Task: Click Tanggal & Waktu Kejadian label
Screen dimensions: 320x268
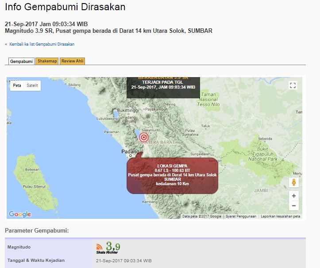Action: (x=36, y=260)
